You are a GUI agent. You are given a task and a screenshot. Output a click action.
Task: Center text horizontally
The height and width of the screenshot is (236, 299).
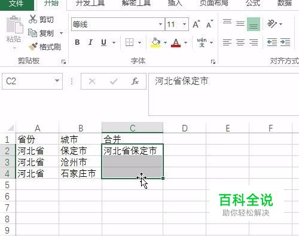coord(240,42)
